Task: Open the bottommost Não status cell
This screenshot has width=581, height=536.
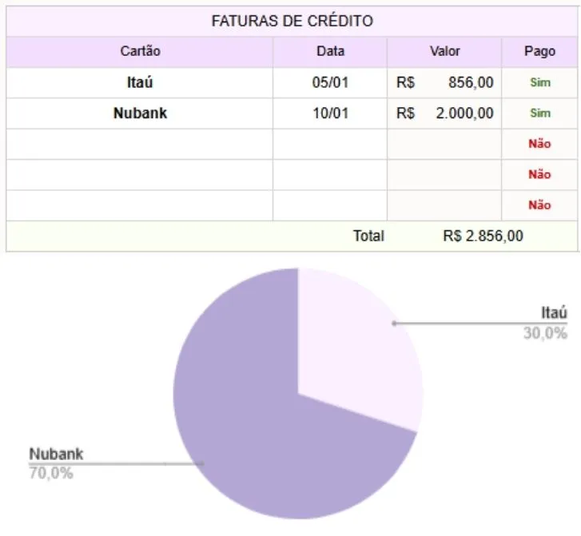Action: tap(539, 205)
